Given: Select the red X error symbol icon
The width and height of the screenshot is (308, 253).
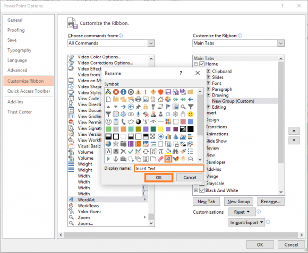Looking at the screenshot, I should (116, 92).
